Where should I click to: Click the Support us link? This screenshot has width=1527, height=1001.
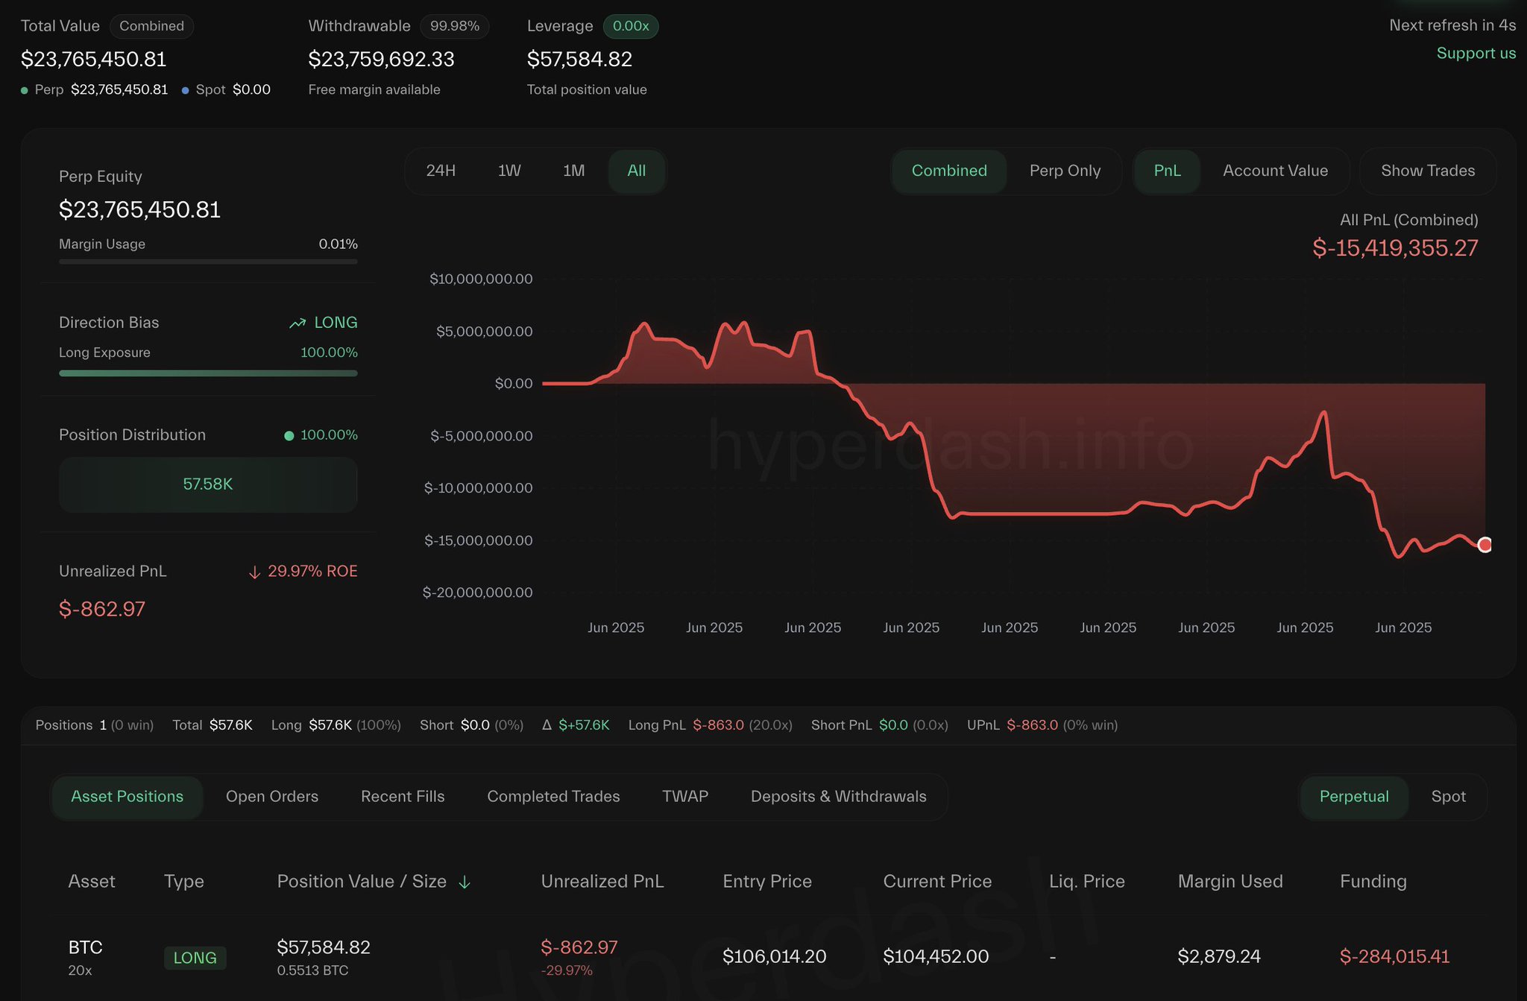pyautogui.click(x=1476, y=54)
